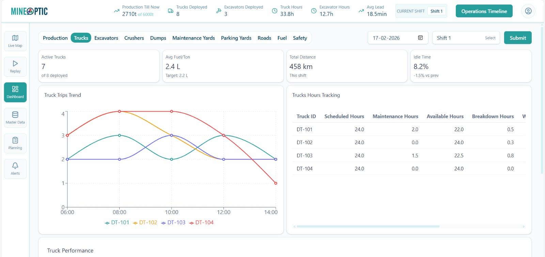Open Alerts bell icon

15,169
